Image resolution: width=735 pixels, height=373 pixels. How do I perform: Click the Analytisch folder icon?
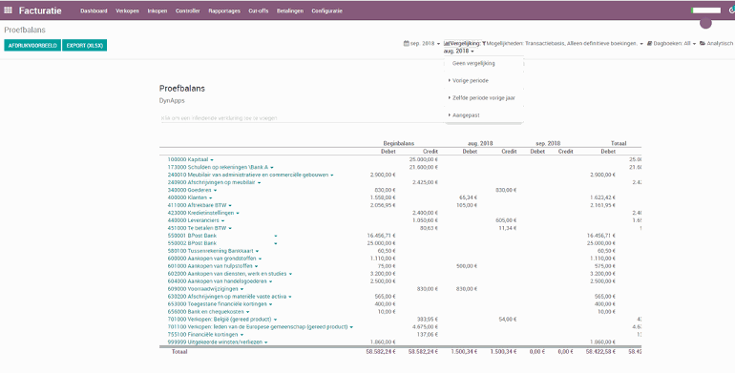[703, 44]
